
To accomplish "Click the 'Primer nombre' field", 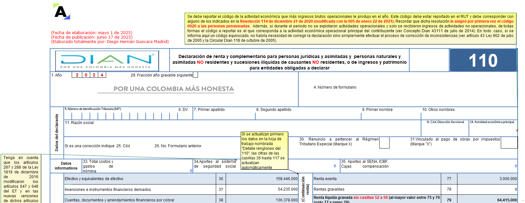I will [391, 113].
